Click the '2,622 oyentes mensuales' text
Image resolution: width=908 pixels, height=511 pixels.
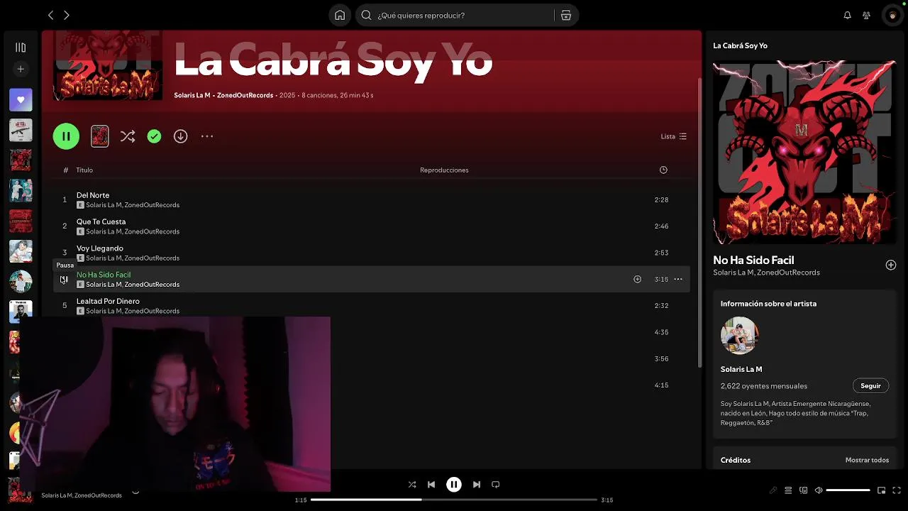(x=764, y=386)
